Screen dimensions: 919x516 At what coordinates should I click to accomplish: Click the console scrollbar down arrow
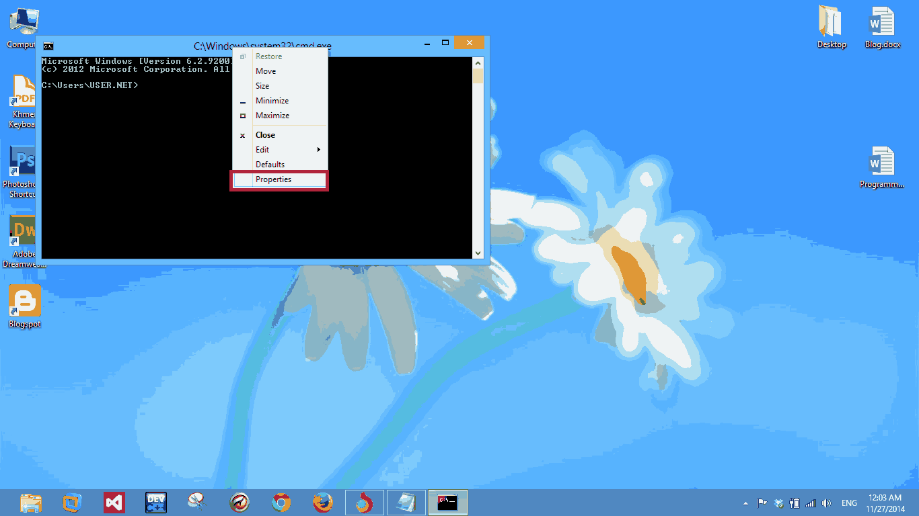478,253
